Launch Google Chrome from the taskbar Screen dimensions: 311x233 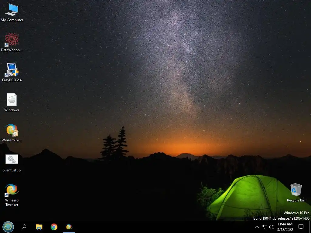coord(54,227)
